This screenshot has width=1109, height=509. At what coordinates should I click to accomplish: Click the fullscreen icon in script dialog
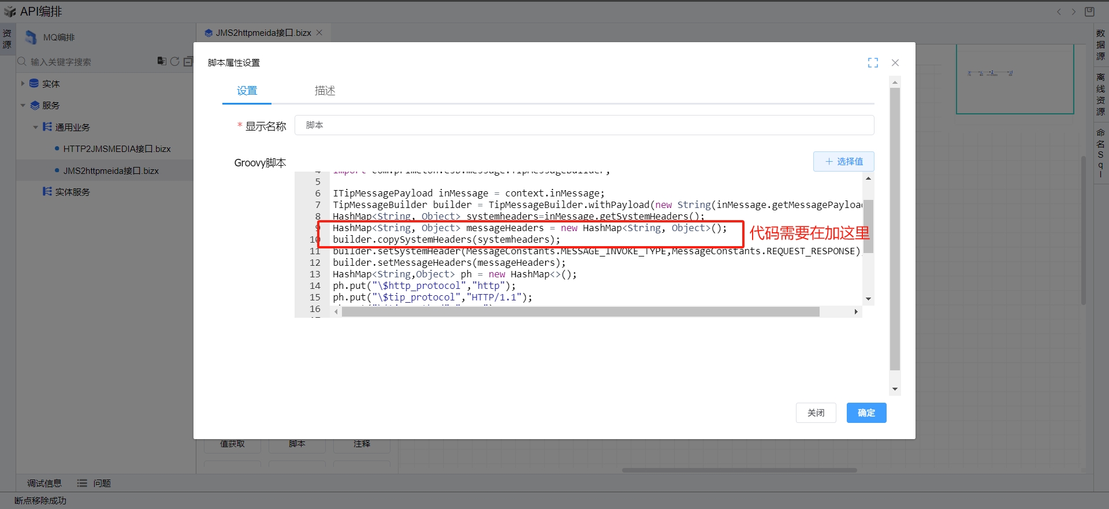coord(873,62)
